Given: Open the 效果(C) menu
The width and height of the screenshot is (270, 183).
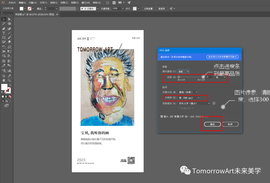Looking at the screenshot, I should (64, 3).
